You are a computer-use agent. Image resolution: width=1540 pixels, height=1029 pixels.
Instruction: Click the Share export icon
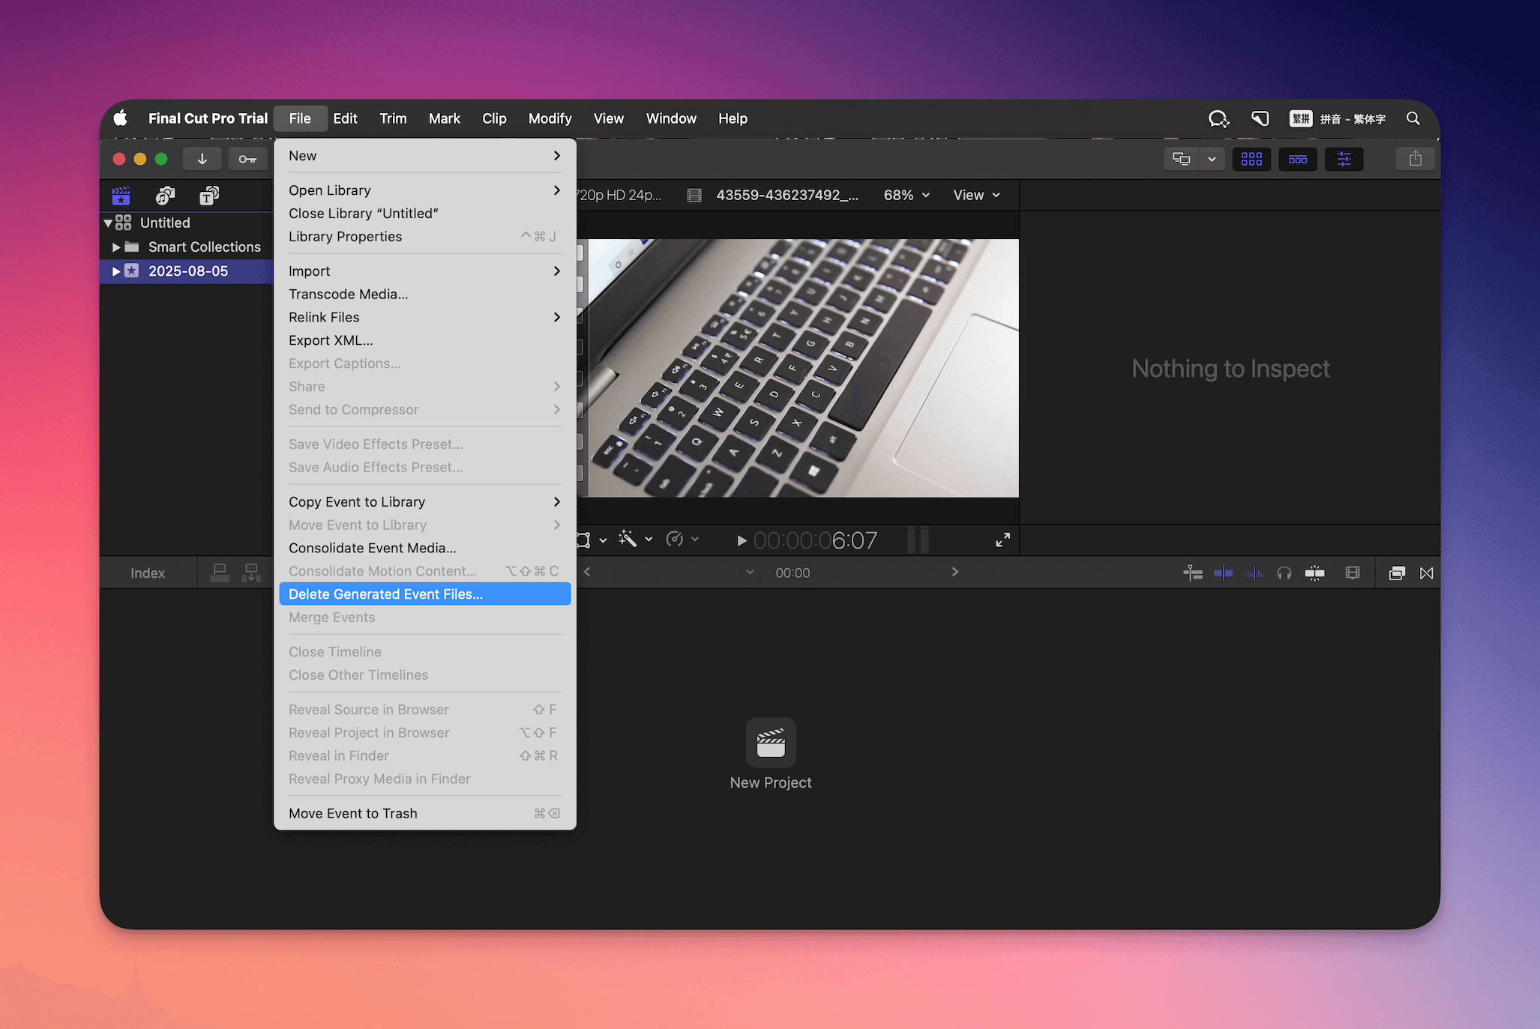(x=1415, y=159)
